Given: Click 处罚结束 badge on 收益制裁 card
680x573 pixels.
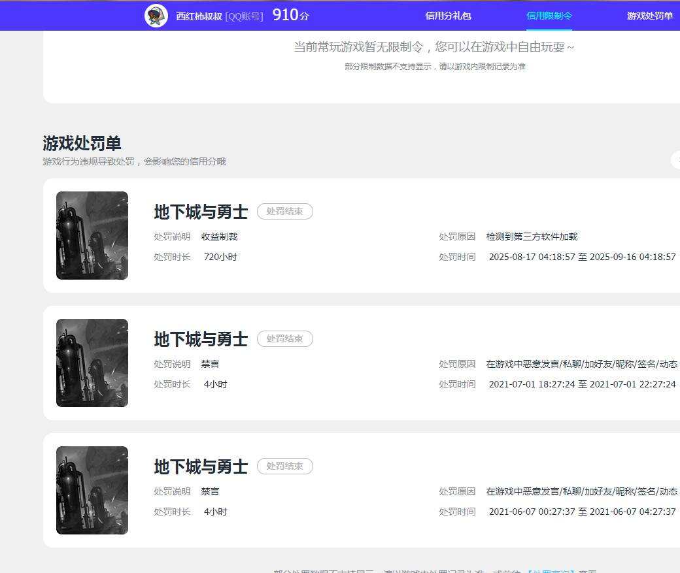Looking at the screenshot, I should click(x=285, y=211).
